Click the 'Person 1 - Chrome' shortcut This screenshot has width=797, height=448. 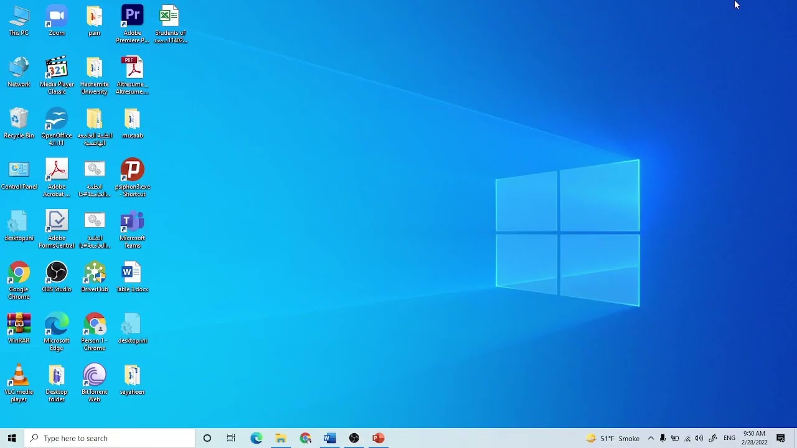coord(95,332)
